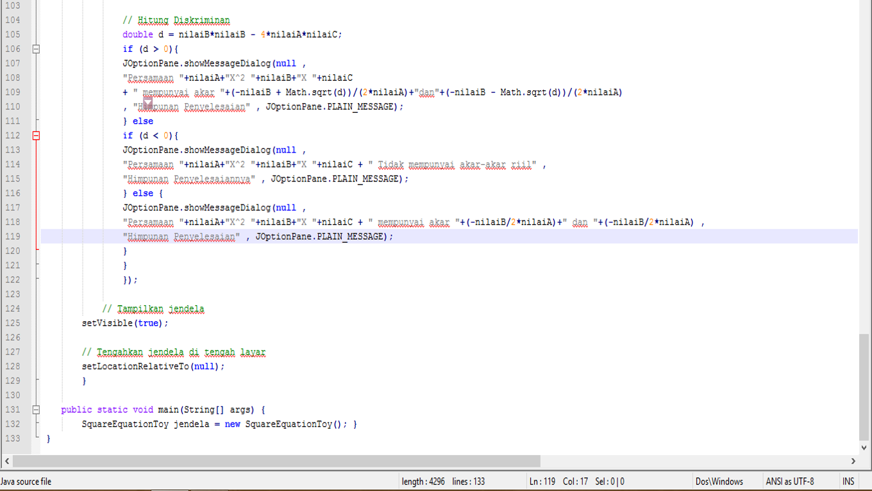Click the minus fold icon beside main method
Image resolution: width=872 pixels, height=491 pixels.
pyautogui.click(x=36, y=410)
